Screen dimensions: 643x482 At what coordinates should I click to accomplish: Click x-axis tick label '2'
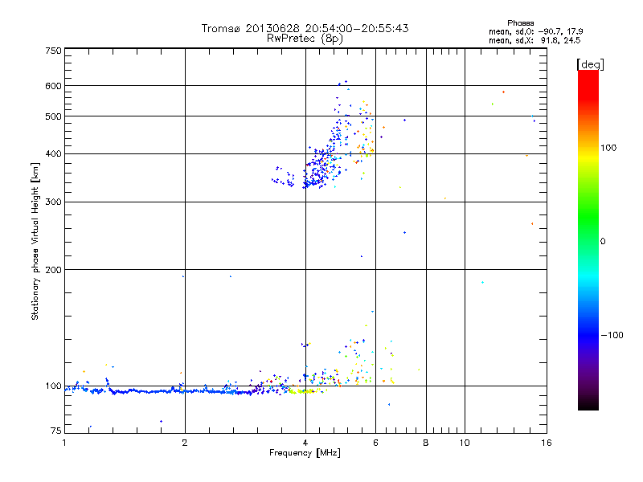coord(185,443)
